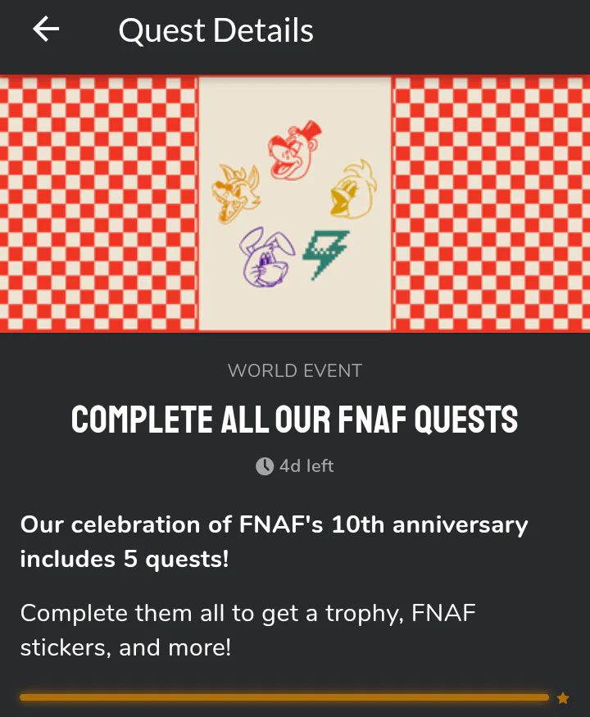Tap the words includes 5 quests
This screenshot has width=590, height=717.
(125, 560)
